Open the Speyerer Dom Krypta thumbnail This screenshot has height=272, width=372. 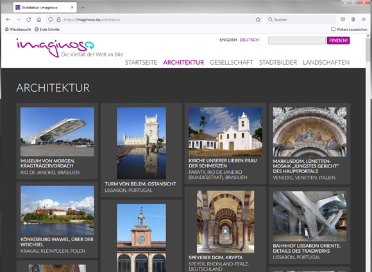pos(225,222)
